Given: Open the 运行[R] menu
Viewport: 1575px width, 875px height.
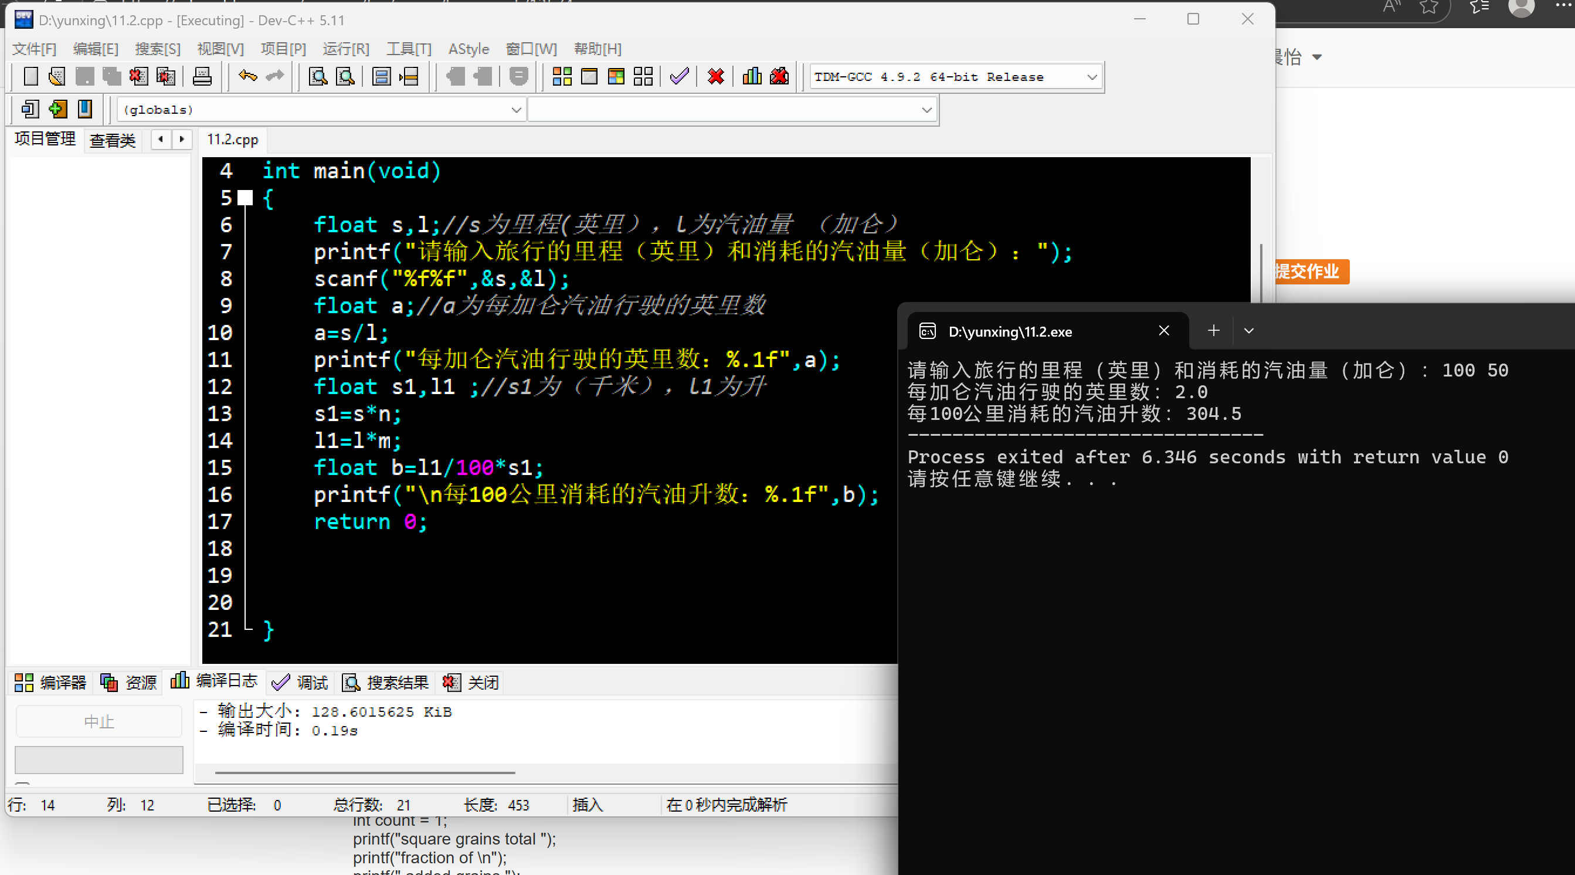Looking at the screenshot, I should tap(345, 49).
